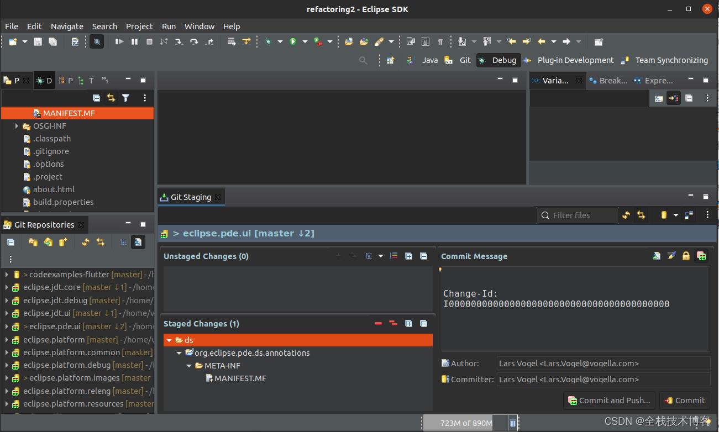Open the Git Repositories view menu

tap(11, 259)
